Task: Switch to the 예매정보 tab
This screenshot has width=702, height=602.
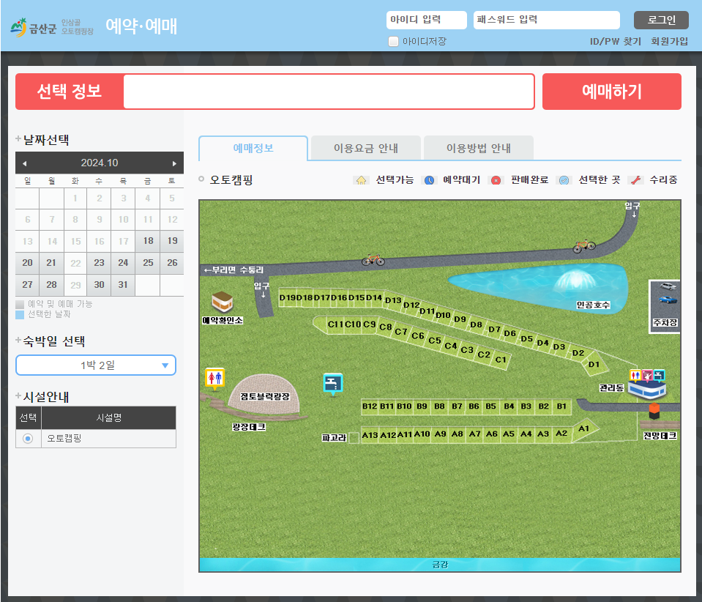Action: tap(253, 148)
